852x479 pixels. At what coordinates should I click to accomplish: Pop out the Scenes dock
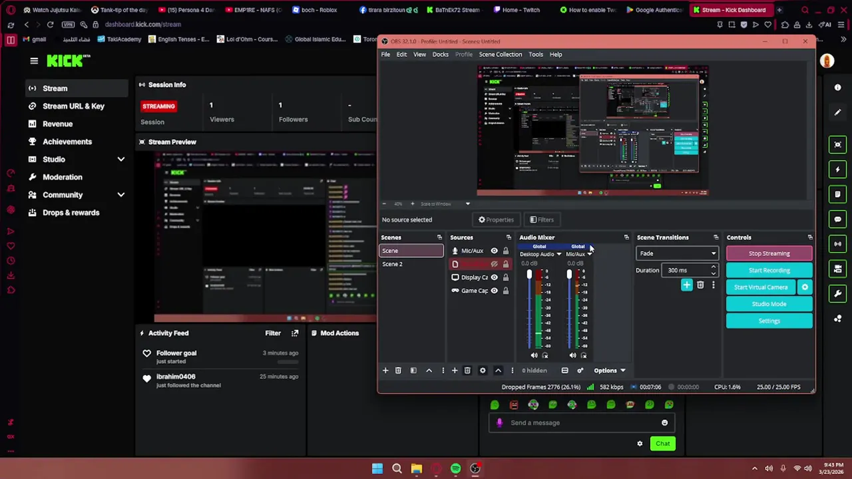[x=439, y=238]
